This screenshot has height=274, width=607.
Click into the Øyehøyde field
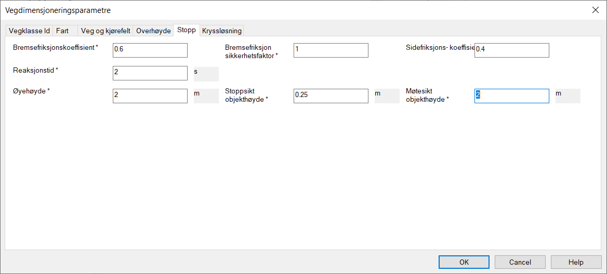(150, 96)
